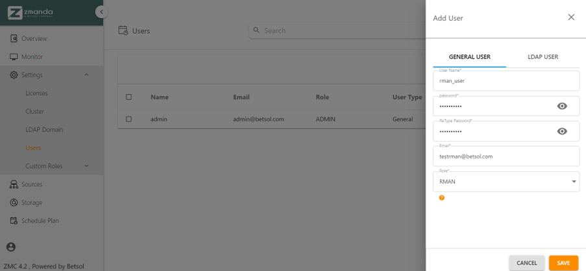Open the user profile avatar icon
Image resolution: width=586 pixels, height=271 pixels.
pyautogui.click(x=10, y=247)
